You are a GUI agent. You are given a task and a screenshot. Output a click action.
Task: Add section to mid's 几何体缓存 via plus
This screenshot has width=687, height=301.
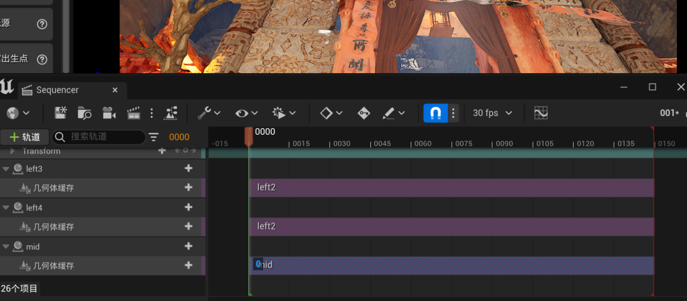[189, 265]
